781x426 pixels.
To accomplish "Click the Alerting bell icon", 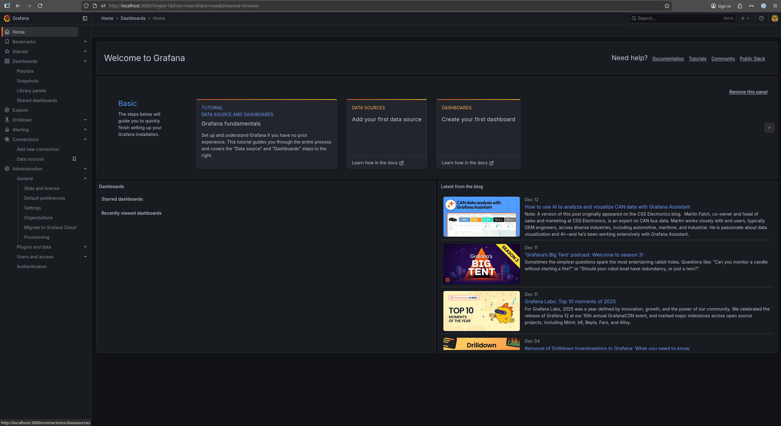I will 7,130.
